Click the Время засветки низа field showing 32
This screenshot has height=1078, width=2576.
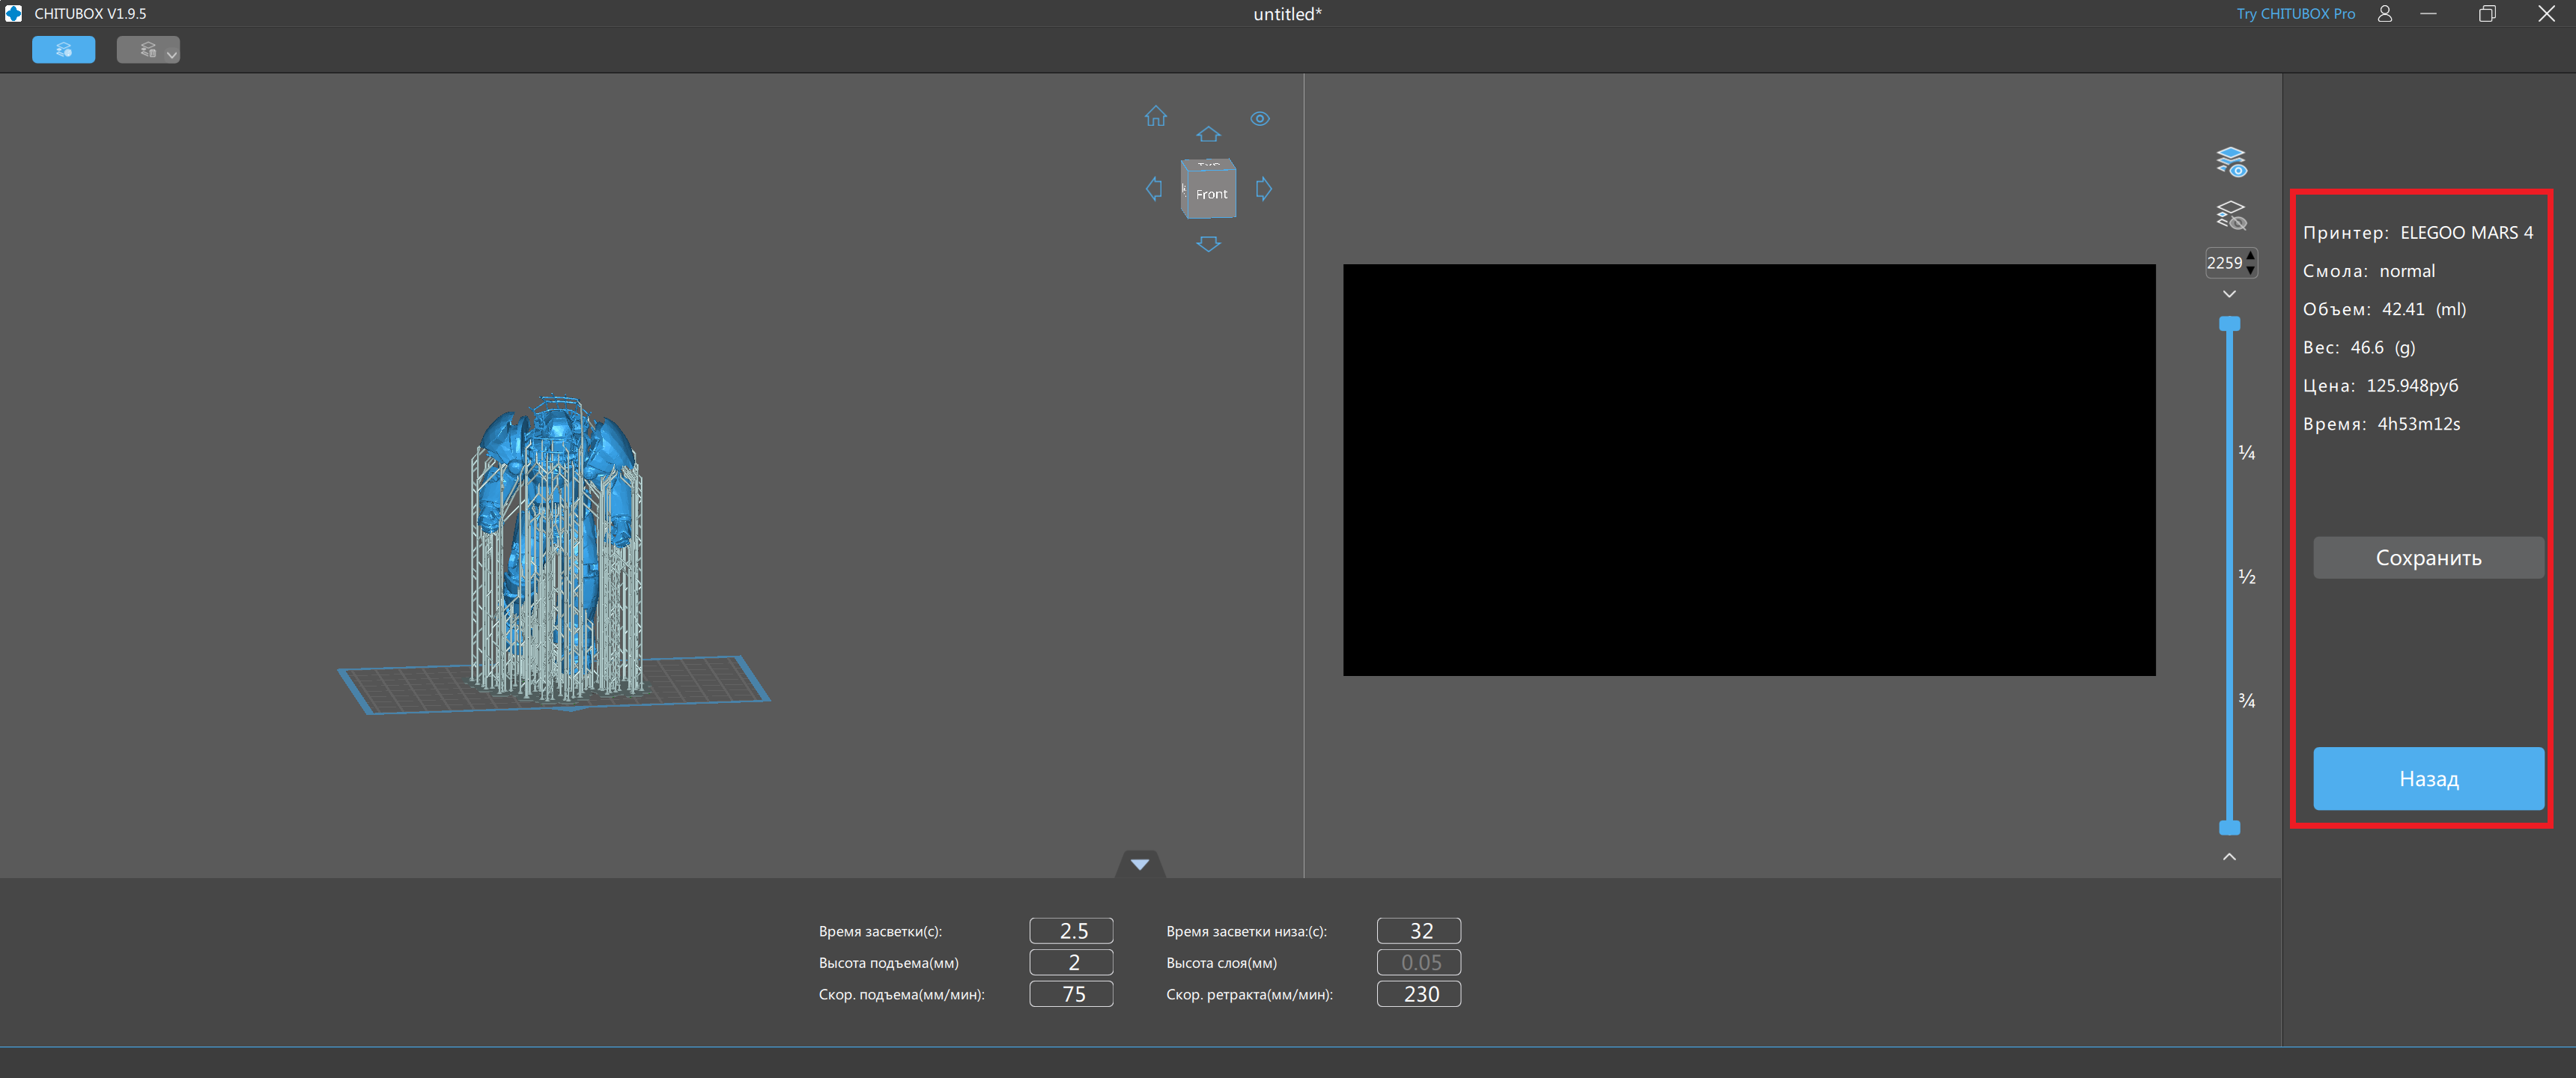1418,931
